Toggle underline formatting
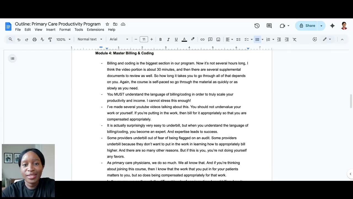Viewport: 353px width, 199px height. coord(176,40)
